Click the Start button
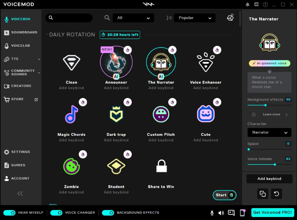The image size is (297, 220). [225, 195]
